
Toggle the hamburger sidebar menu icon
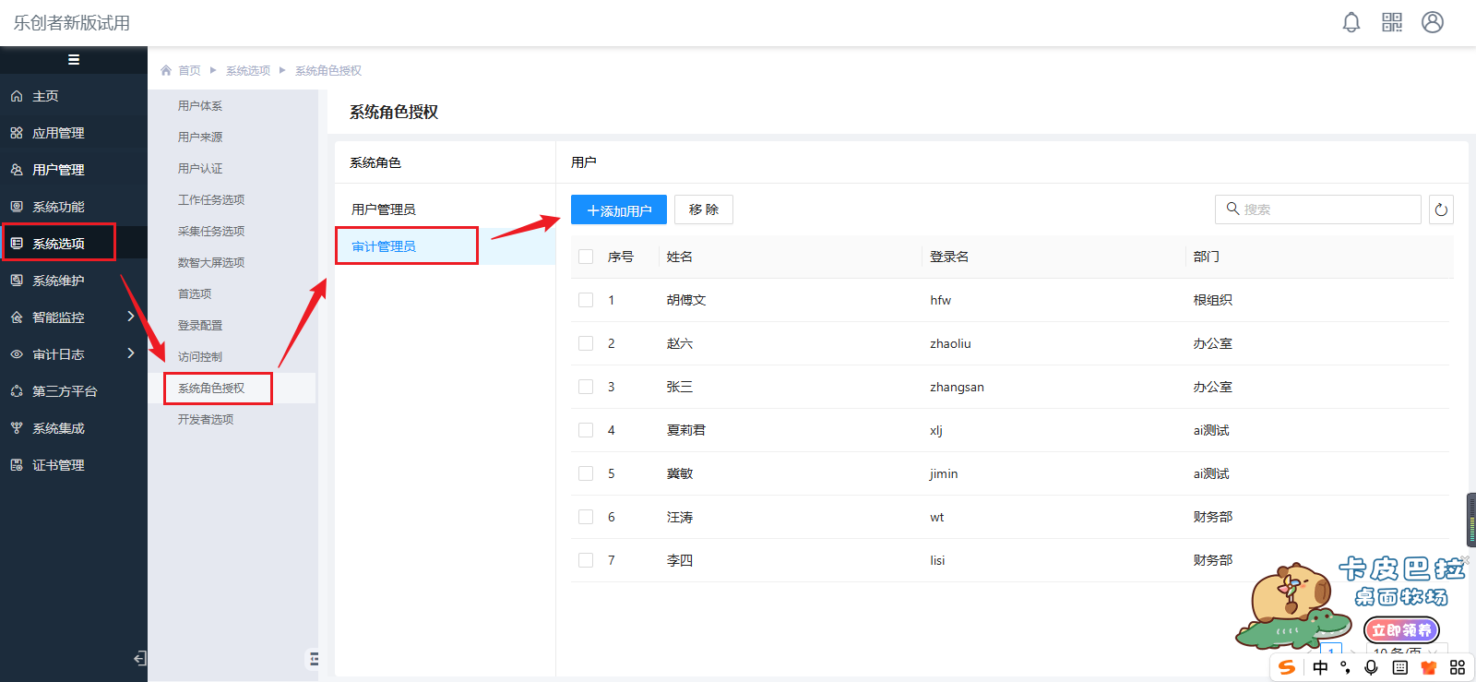(74, 60)
